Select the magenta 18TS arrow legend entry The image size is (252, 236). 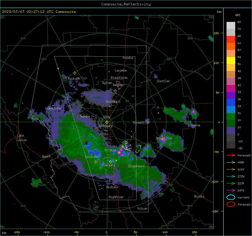(231, 191)
